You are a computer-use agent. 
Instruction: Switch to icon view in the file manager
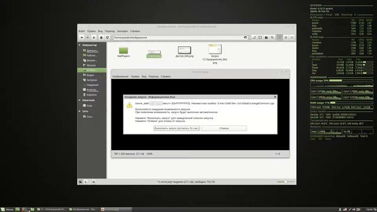[280, 38]
